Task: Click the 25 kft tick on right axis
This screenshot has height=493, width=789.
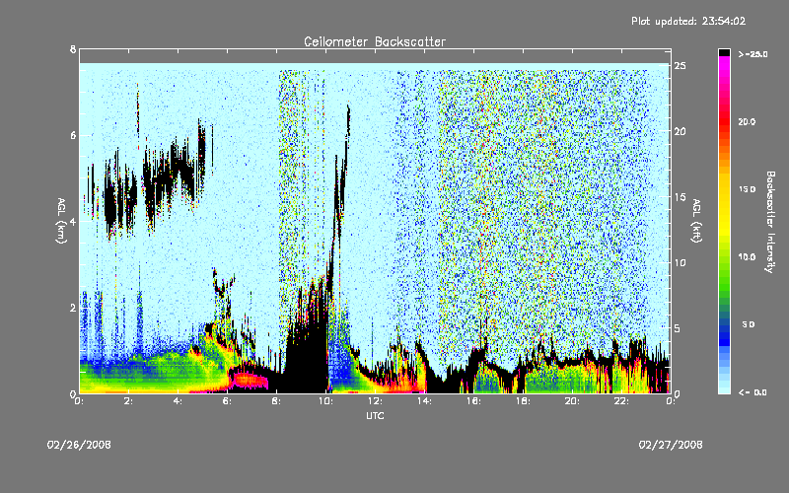Action: pyautogui.click(x=680, y=66)
